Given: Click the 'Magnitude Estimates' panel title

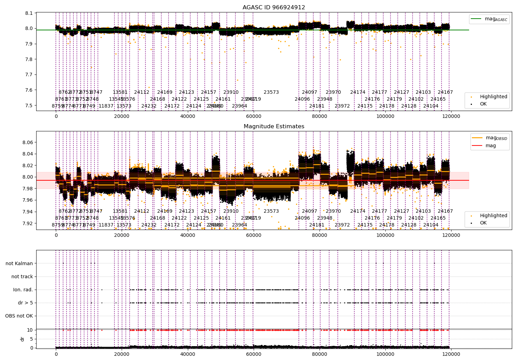Looking at the screenshot, I should [x=274, y=127].
